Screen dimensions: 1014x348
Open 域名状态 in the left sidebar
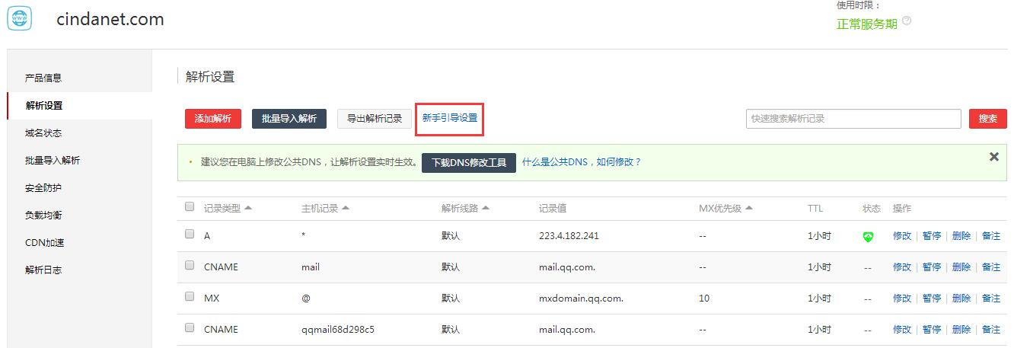[43, 132]
